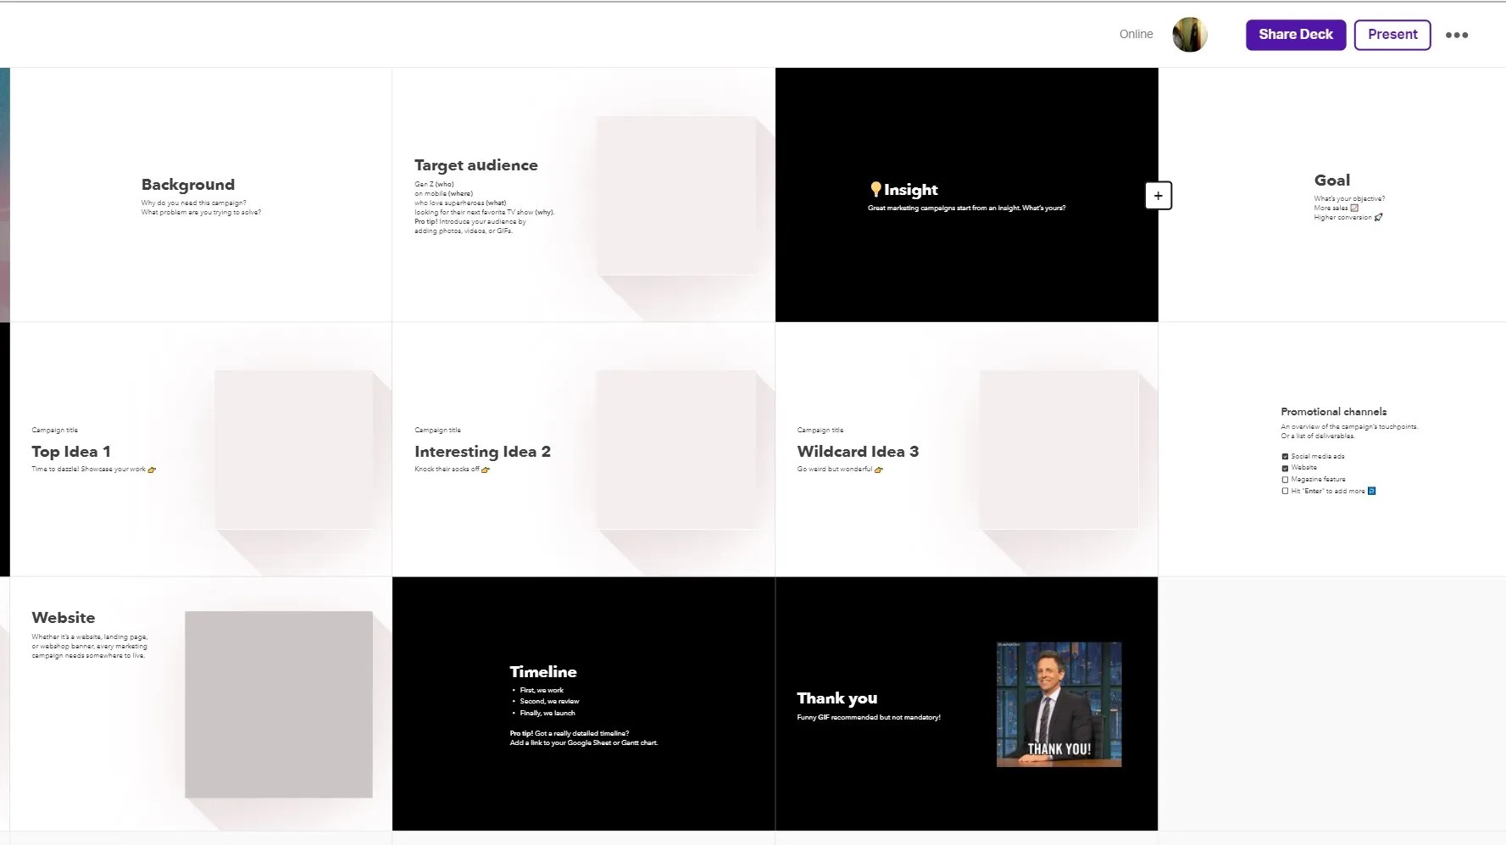
Task: Click the plus button beside the Insight slide
Action: [x=1158, y=195]
